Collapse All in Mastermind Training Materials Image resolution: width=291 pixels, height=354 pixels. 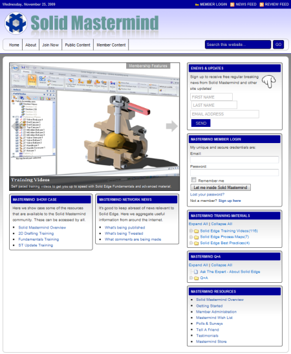click(222, 224)
